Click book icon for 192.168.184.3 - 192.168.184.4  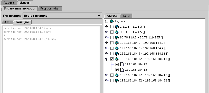[x=117, y=48]
